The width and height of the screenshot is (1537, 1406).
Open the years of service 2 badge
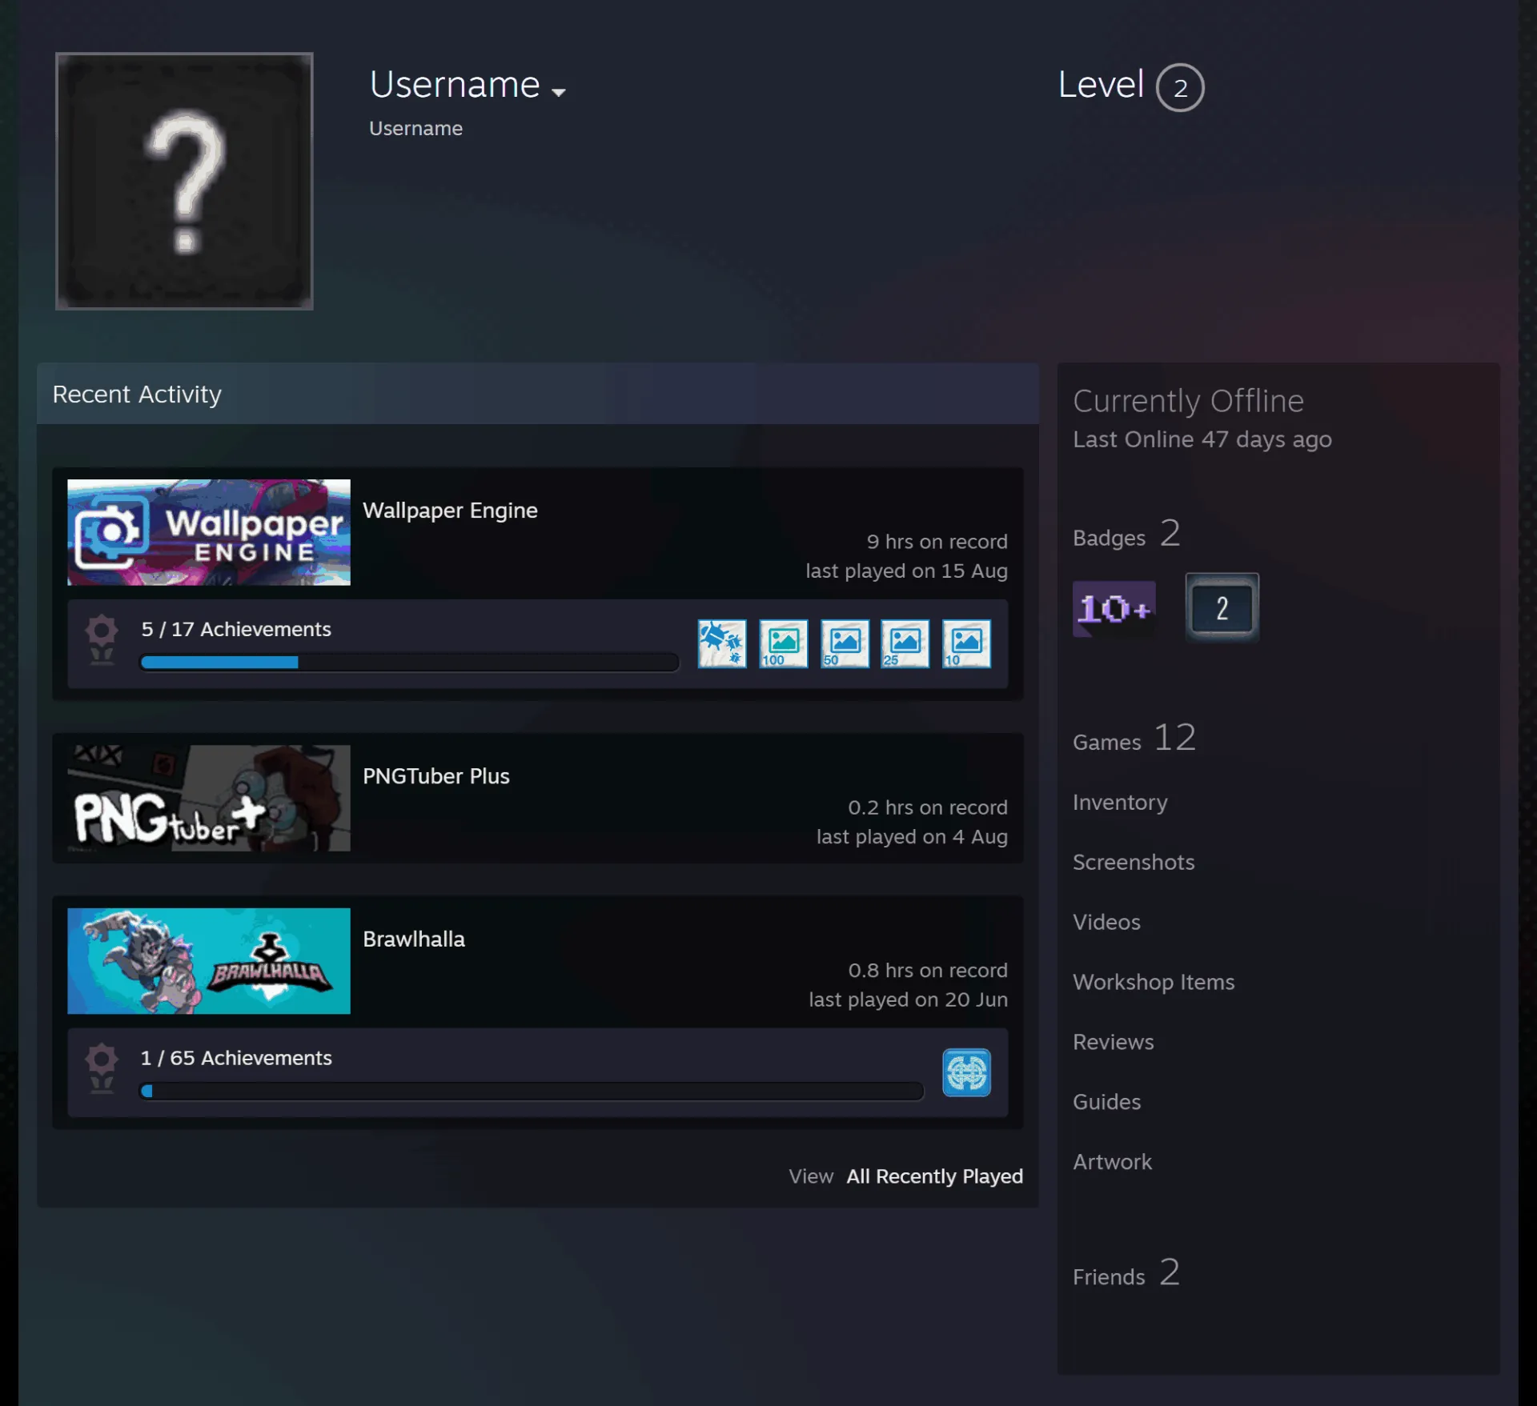(x=1222, y=607)
